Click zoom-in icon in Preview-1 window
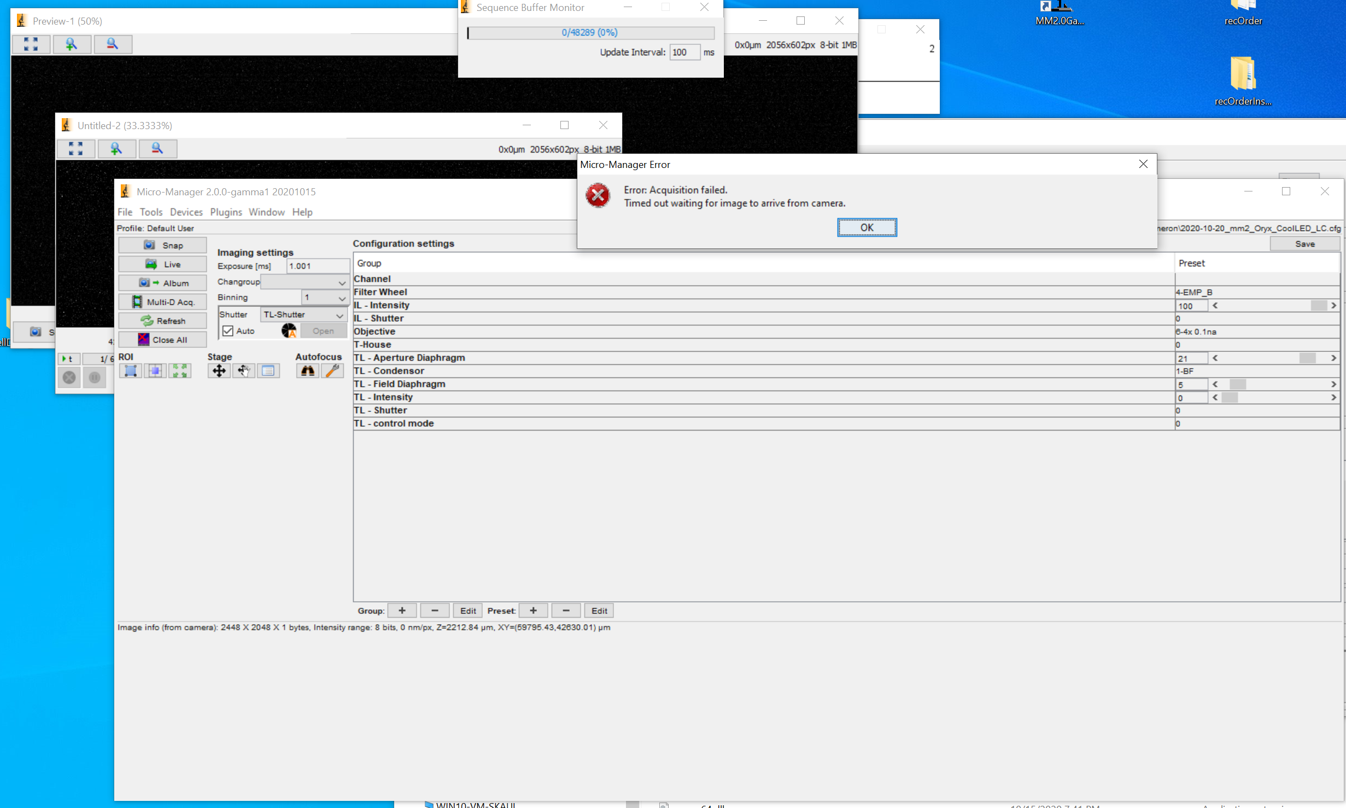1346x808 pixels. [x=72, y=44]
